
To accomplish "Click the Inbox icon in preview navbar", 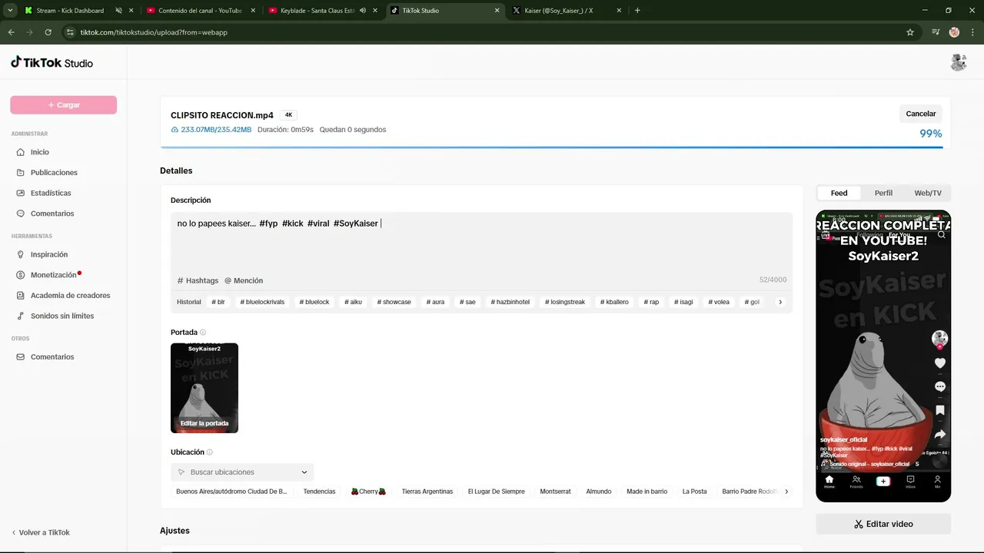I will (910, 482).
